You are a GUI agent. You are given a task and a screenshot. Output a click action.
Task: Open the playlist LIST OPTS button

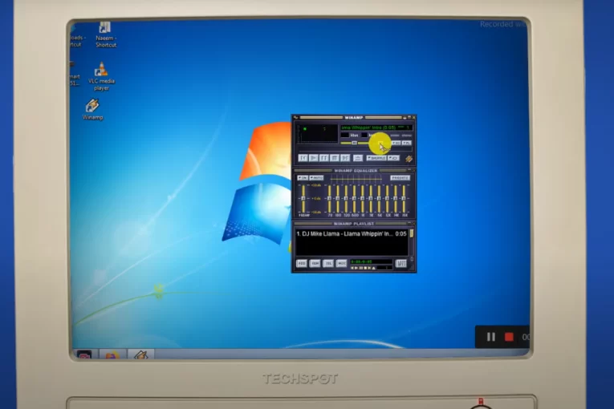click(401, 263)
